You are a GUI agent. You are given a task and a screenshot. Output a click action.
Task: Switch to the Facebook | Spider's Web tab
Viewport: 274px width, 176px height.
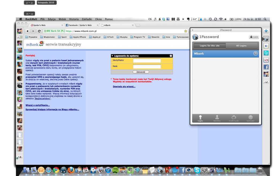tap(82, 25)
